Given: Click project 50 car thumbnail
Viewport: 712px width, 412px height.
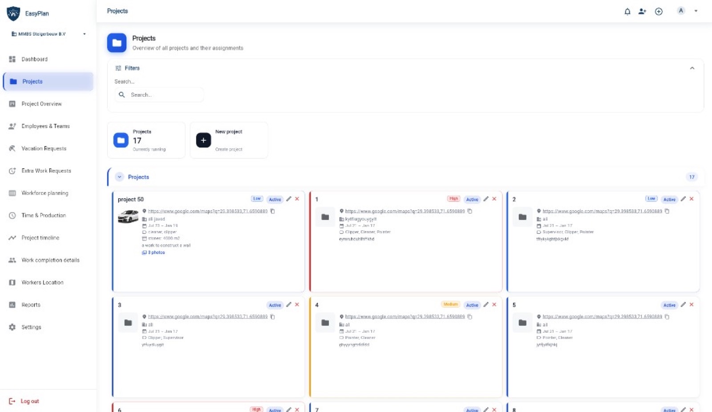Looking at the screenshot, I should tap(128, 216).
